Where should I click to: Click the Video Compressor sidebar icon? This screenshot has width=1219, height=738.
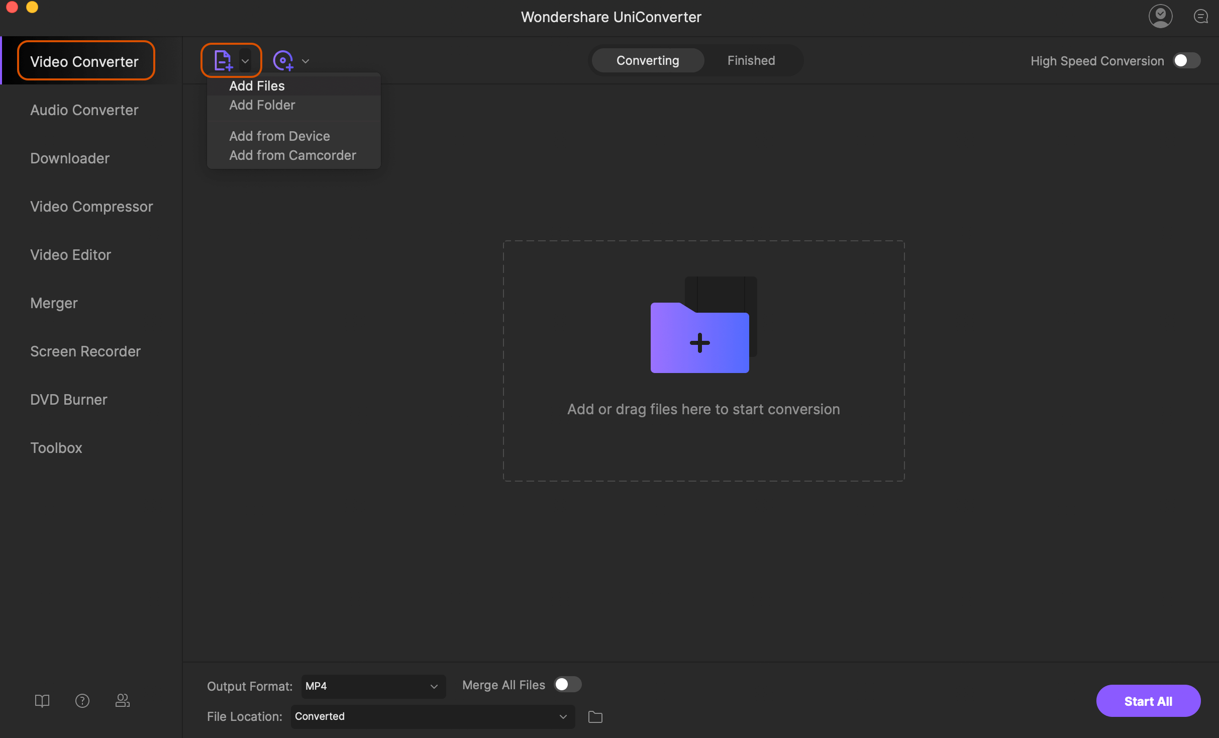90,207
